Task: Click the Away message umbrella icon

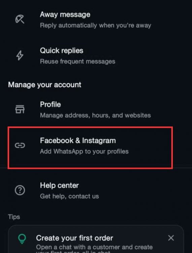Action: (x=20, y=19)
